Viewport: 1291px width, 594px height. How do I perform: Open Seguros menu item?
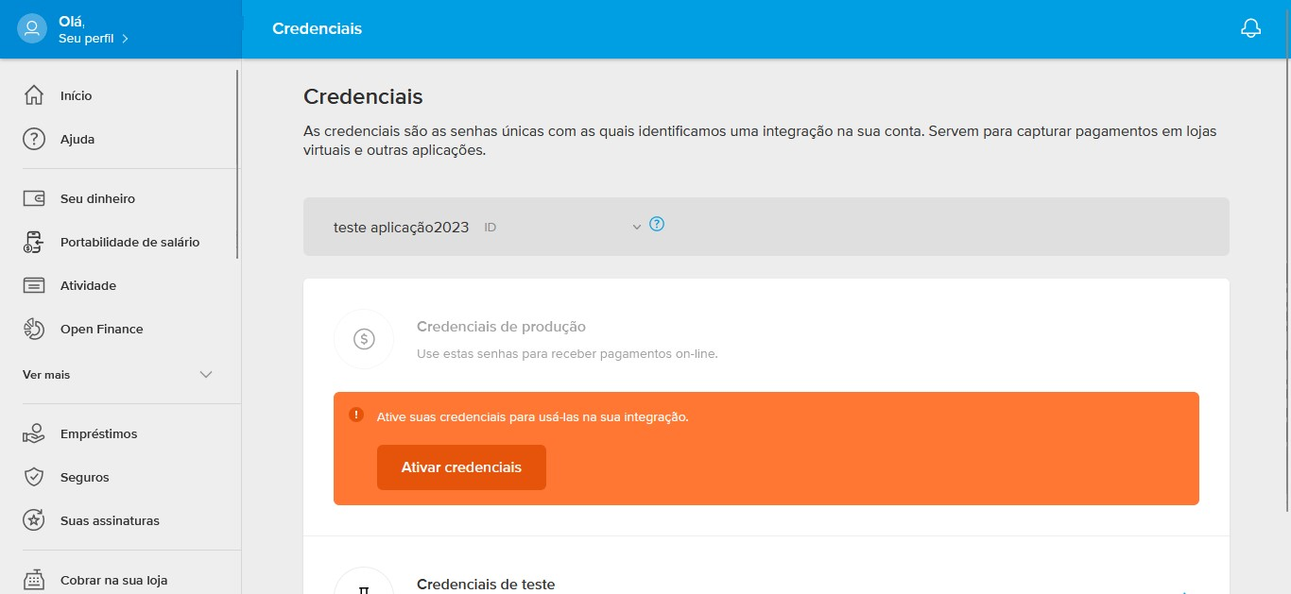pyautogui.click(x=84, y=477)
